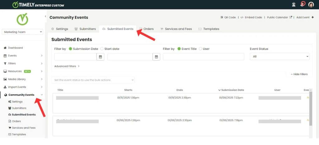Switch to the Orders tab
319x145 pixels.
[146, 29]
